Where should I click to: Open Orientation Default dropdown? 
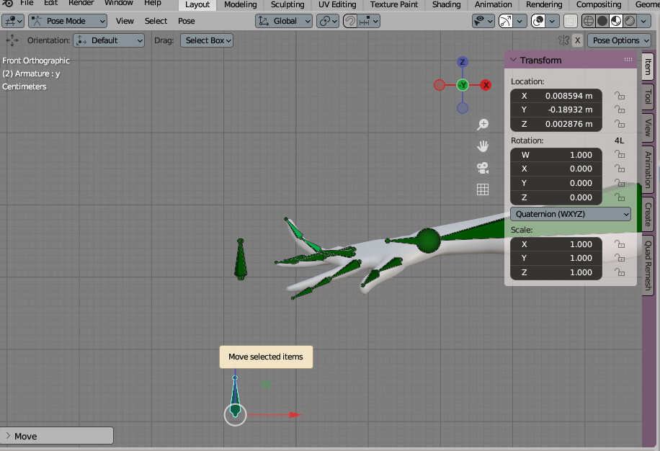(x=109, y=40)
